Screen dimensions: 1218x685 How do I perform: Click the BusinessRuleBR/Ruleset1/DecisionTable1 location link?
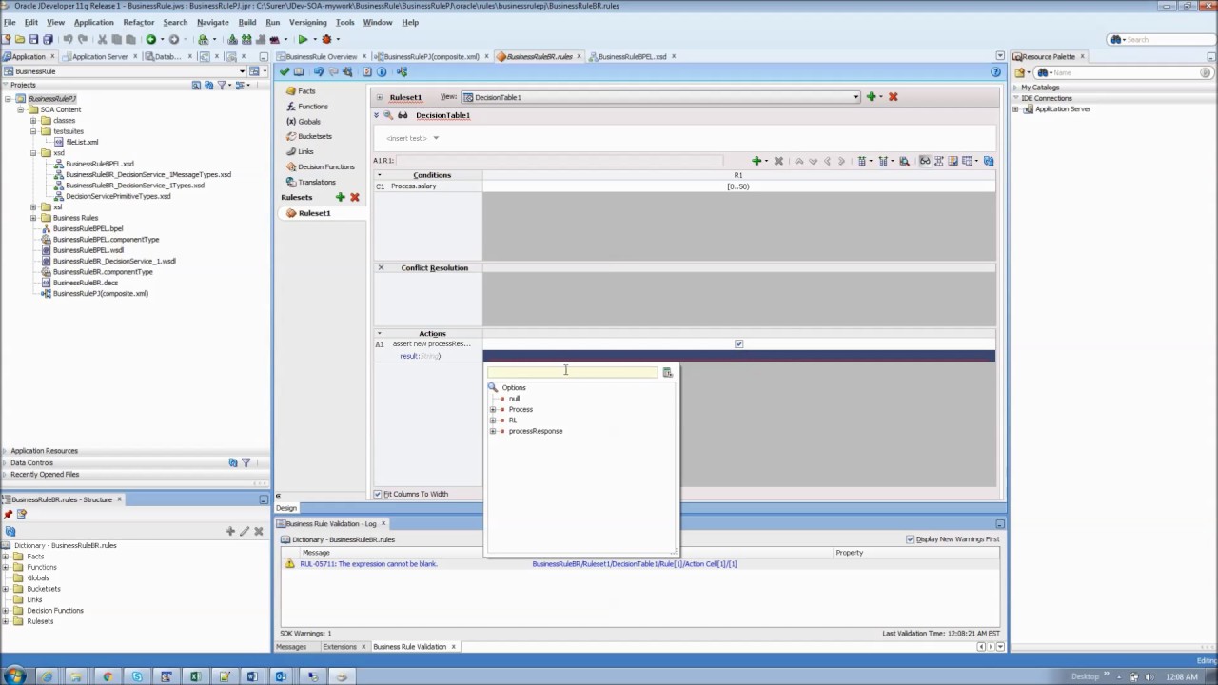tap(634, 564)
